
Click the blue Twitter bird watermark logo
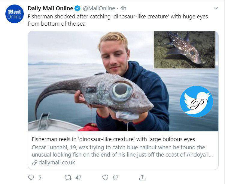pyautogui.click(x=196, y=101)
